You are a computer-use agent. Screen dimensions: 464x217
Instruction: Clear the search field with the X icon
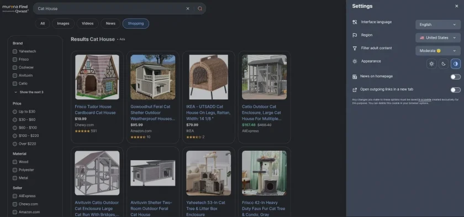point(188,9)
